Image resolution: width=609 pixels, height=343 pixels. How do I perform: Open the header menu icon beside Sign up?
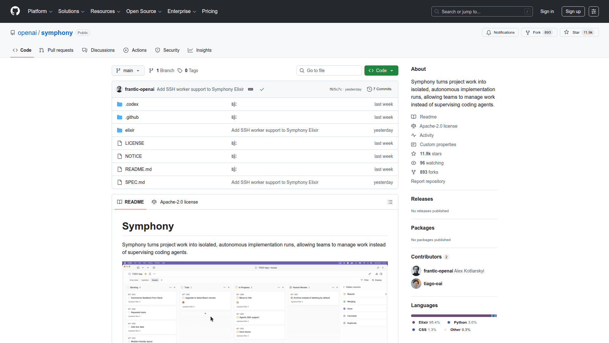click(x=593, y=11)
